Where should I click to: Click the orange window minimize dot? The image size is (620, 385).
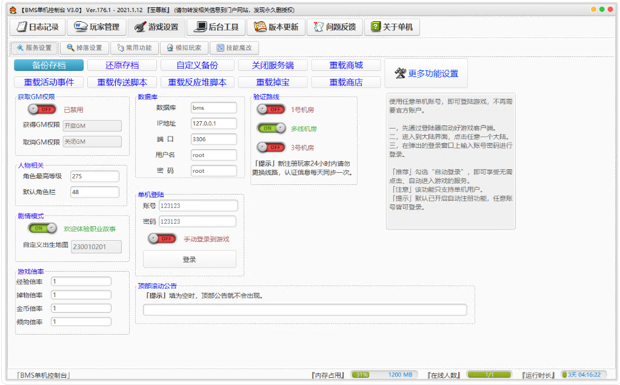tap(593, 10)
